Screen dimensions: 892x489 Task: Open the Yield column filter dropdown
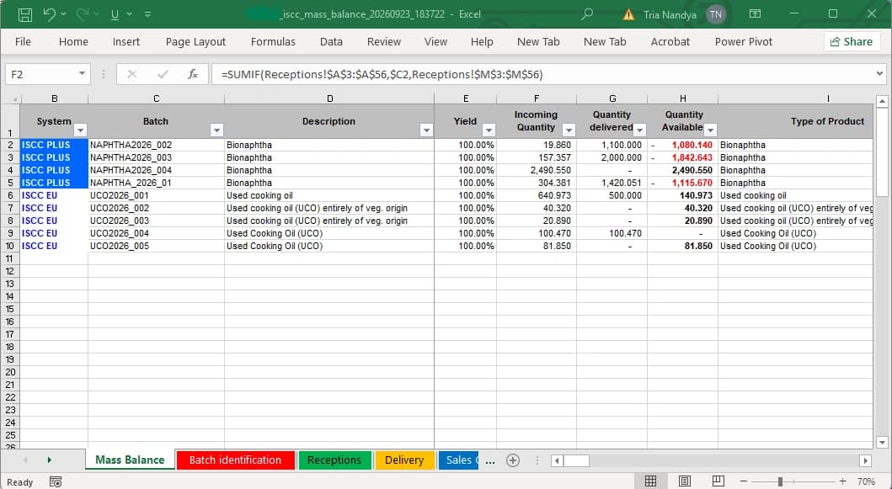point(489,130)
